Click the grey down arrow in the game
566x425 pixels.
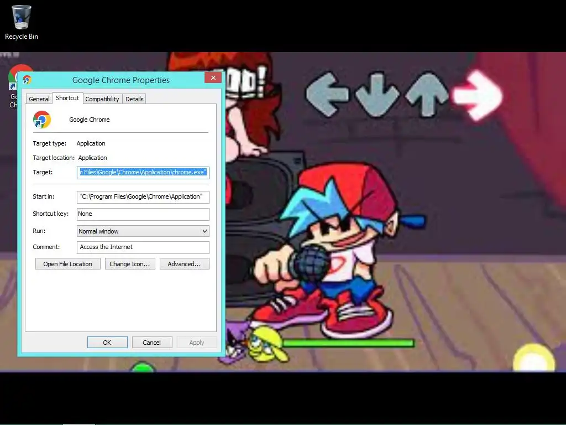tap(377, 95)
